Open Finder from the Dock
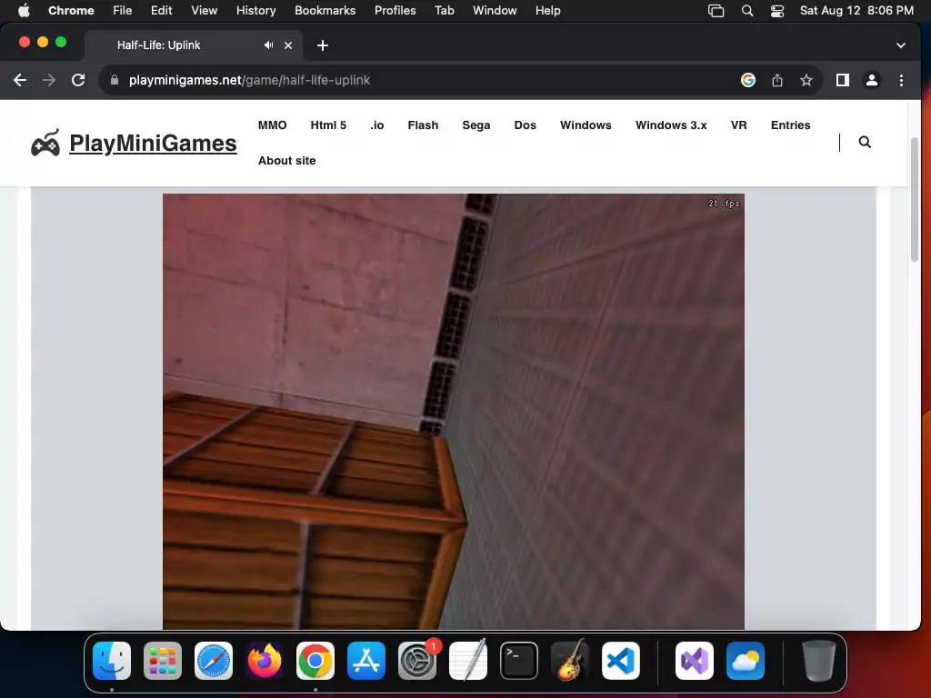The height and width of the screenshot is (698, 931). pyautogui.click(x=112, y=661)
